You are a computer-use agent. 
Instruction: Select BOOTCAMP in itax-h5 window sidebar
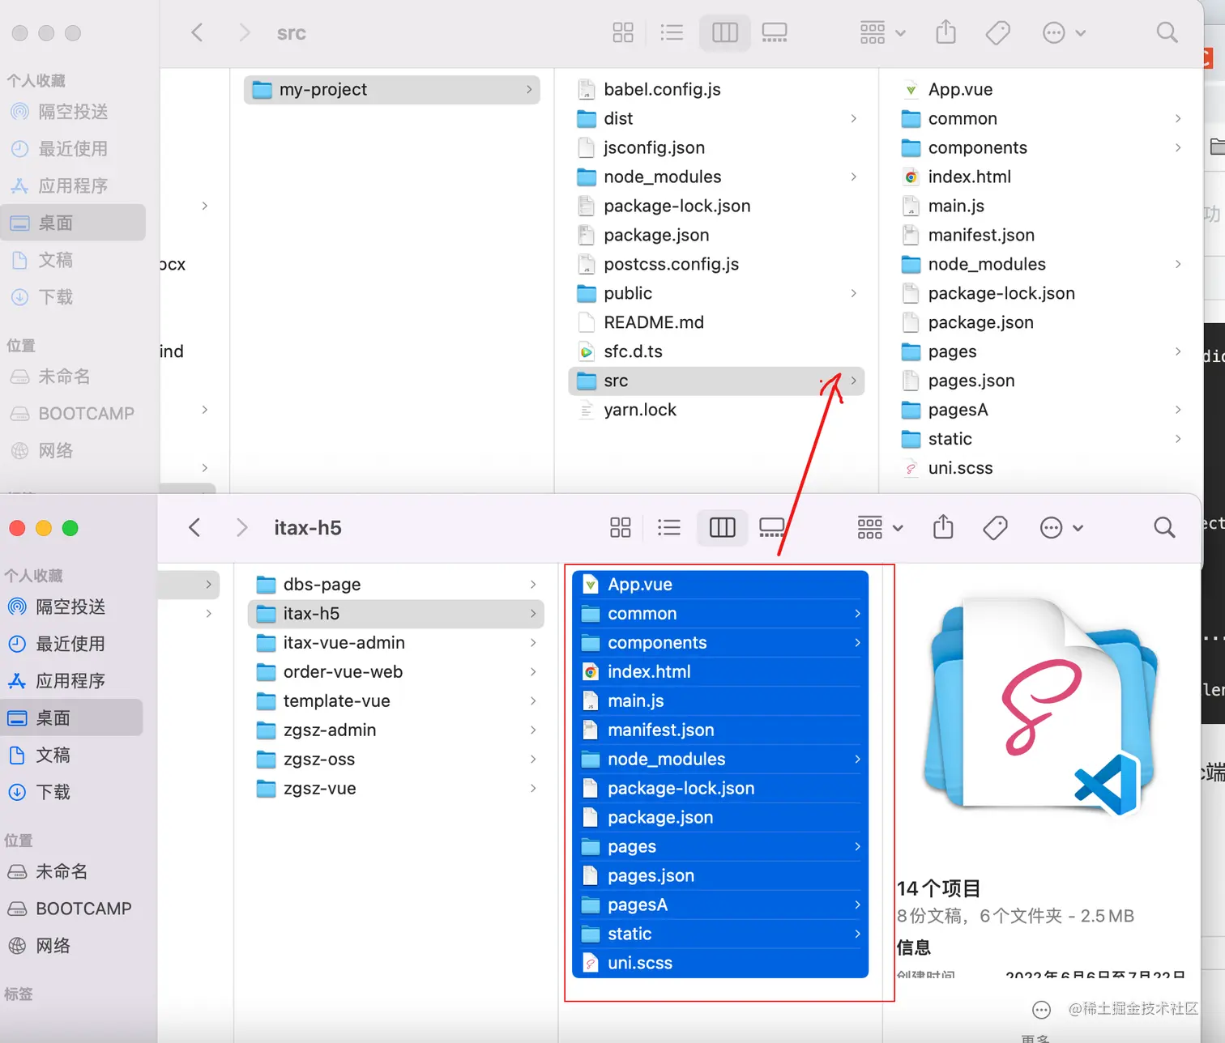(71, 909)
